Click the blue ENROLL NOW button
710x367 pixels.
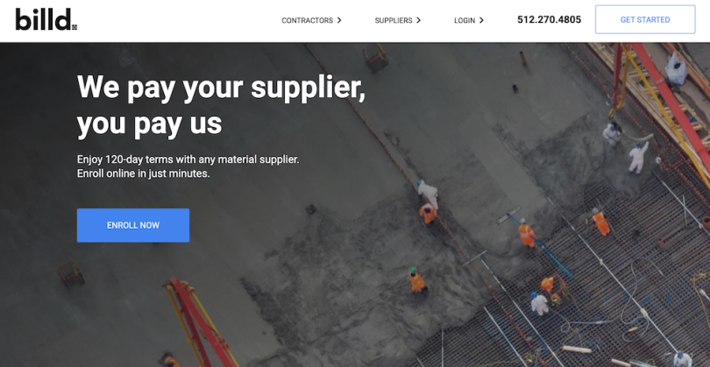coord(133,225)
